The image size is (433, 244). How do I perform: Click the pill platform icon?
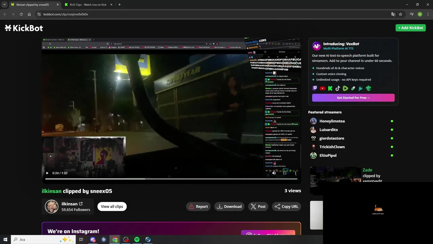[x=353, y=88]
